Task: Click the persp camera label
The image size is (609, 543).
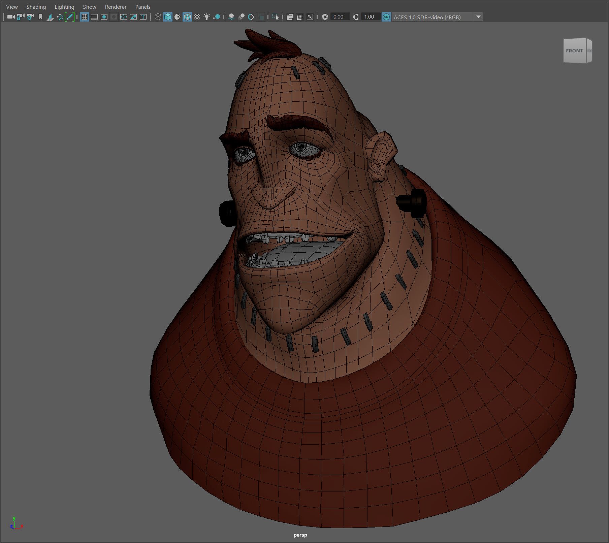Action: pyautogui.click(x=300, y=535)
